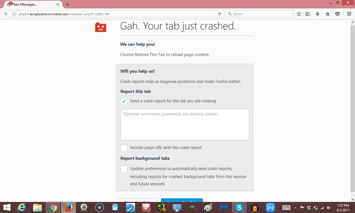Bookmark this page with the star icon
The image size is (355, 213).
click(x=299, y=14)
